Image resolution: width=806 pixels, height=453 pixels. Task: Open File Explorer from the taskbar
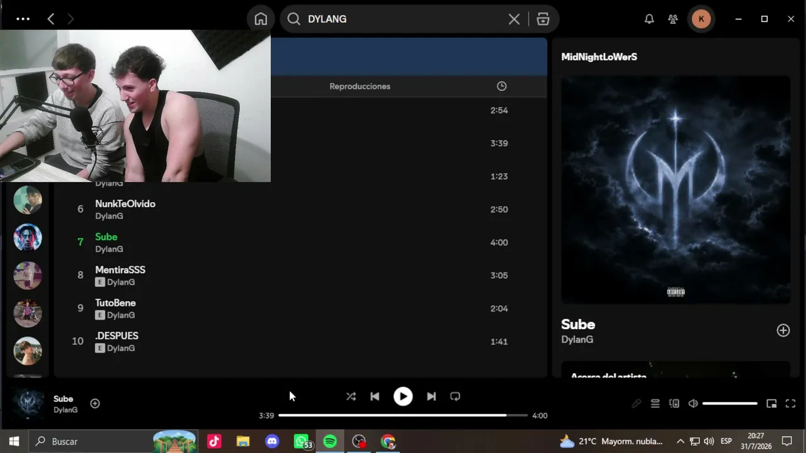[x=243, y=441]
